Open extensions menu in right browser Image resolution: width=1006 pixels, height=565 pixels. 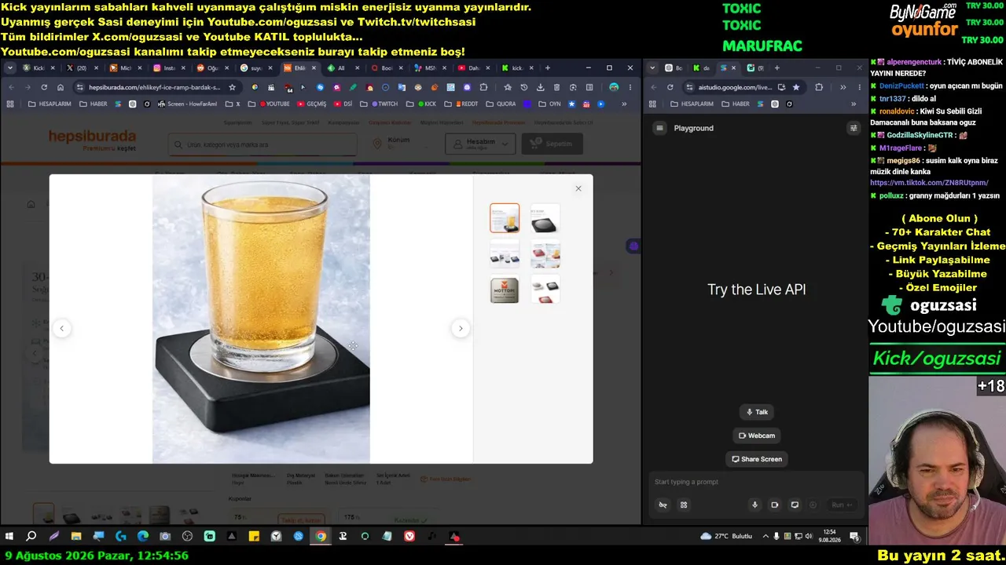coord(819,87)
